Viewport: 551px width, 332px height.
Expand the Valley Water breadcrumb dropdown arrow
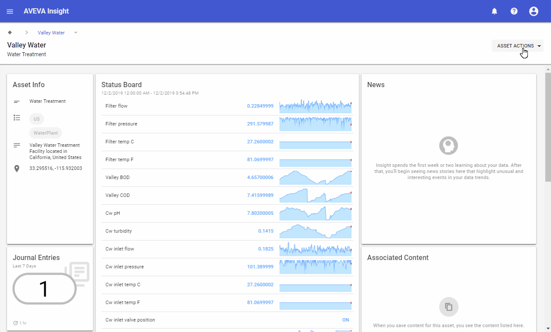(76, 33)
